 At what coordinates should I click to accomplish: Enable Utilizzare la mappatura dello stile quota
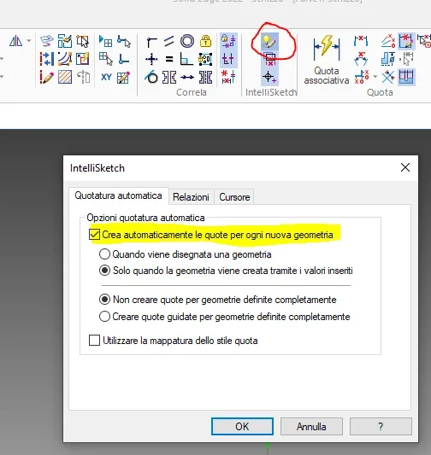[x=94, y=340]
